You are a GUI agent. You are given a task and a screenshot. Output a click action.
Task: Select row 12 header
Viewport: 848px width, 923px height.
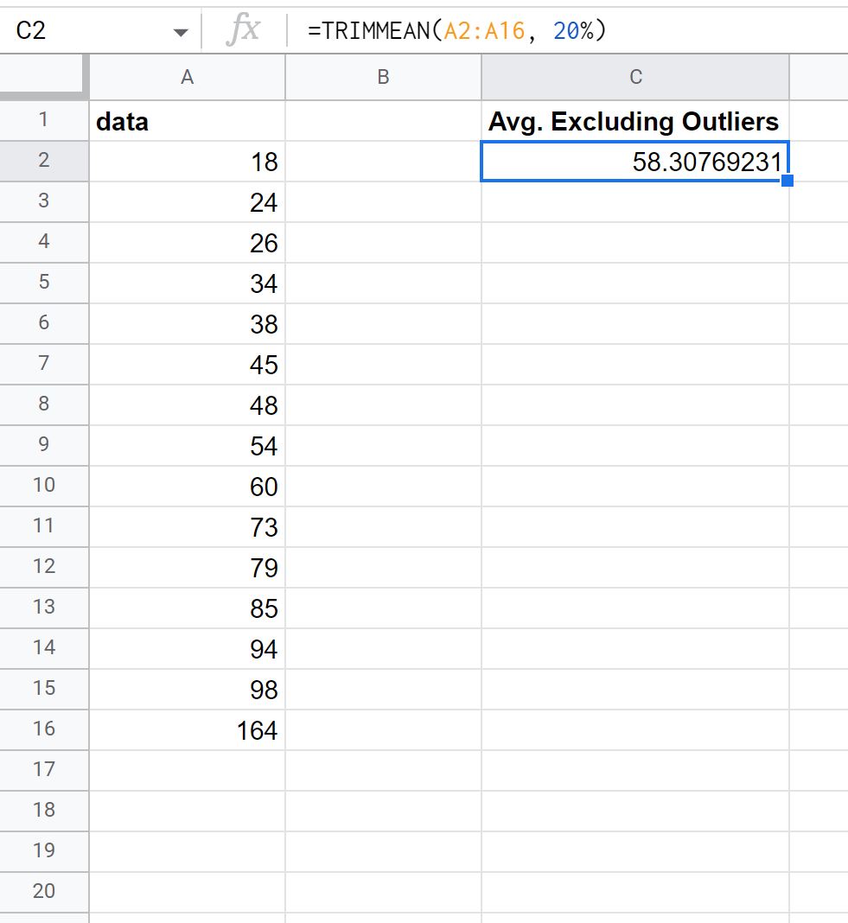tap(44, 567)
